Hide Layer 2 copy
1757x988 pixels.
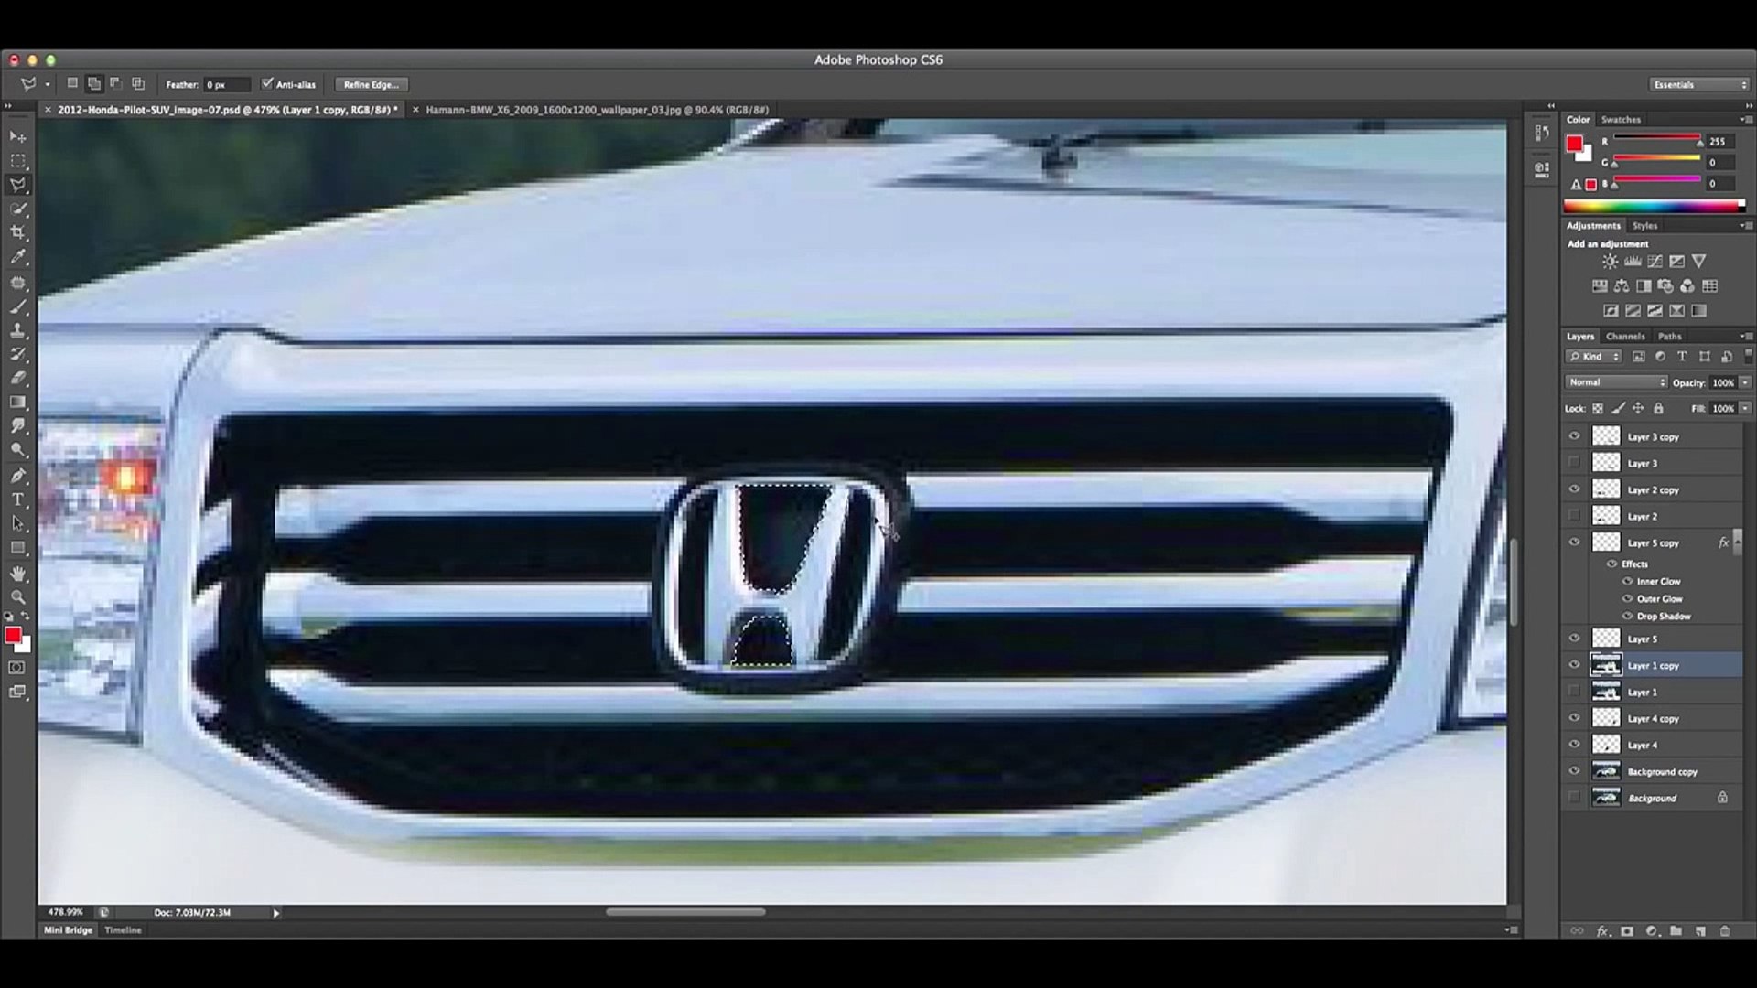coord(1574,489)
